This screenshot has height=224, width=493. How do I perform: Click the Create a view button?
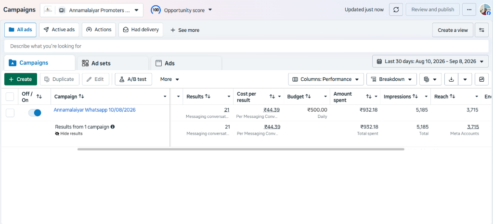click(453, 30)
